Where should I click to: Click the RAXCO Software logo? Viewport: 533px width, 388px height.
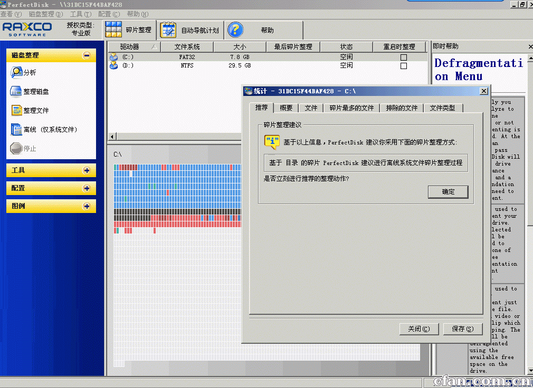coord(27,30)
